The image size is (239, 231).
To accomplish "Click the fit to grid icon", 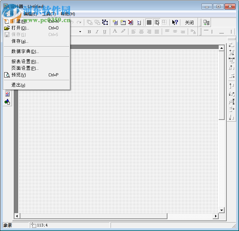I will (164, 22).
